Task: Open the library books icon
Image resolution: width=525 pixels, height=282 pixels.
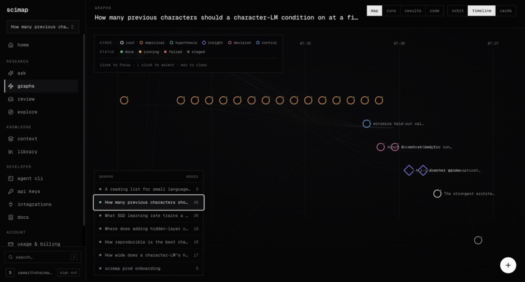Action: pos(10,152)
